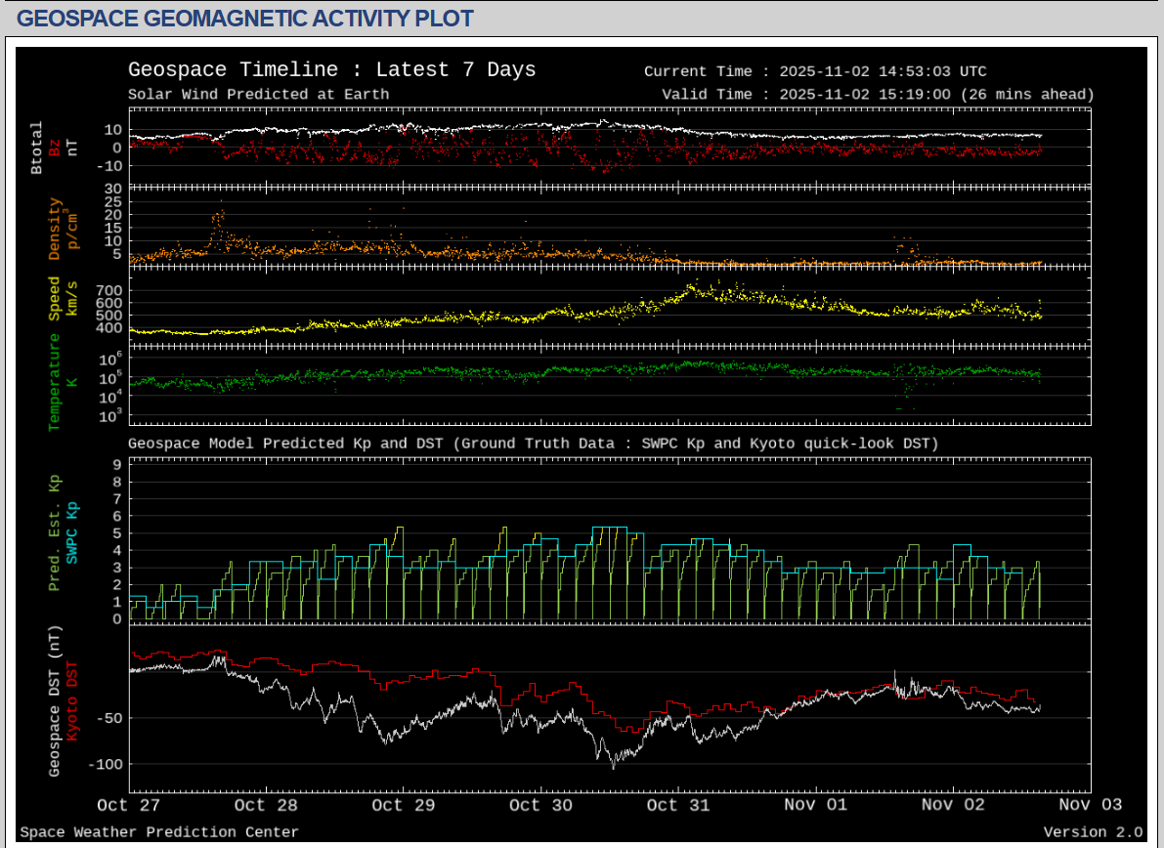Click the Oct 30 date tick label
Viewport: 1164px width, 848px height.
pos(539,805)
